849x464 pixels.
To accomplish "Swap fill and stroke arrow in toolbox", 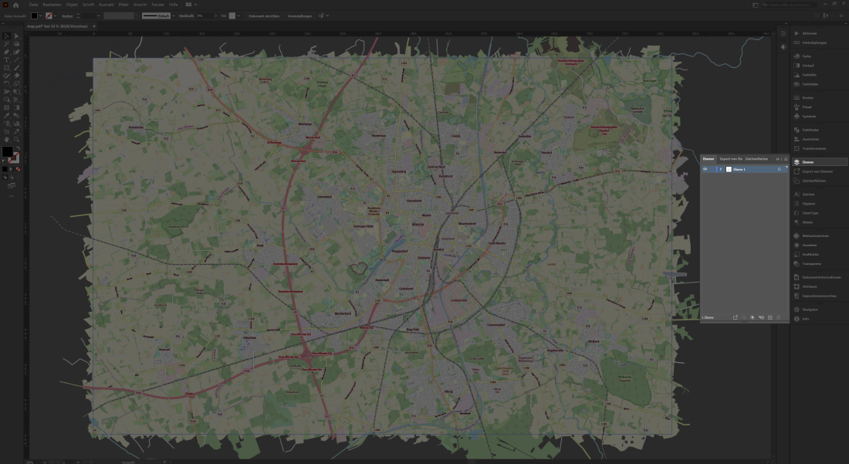I will coord(19,147).
